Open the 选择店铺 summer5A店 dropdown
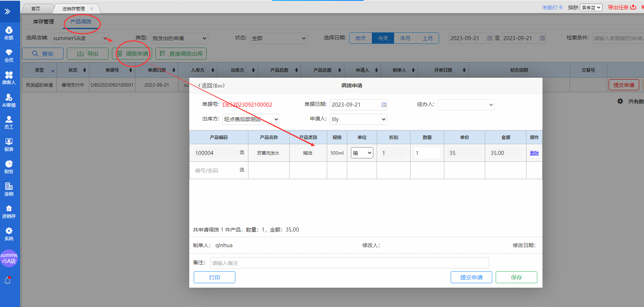The height and width of the screenshot is (307, 644). coord(80,38)
